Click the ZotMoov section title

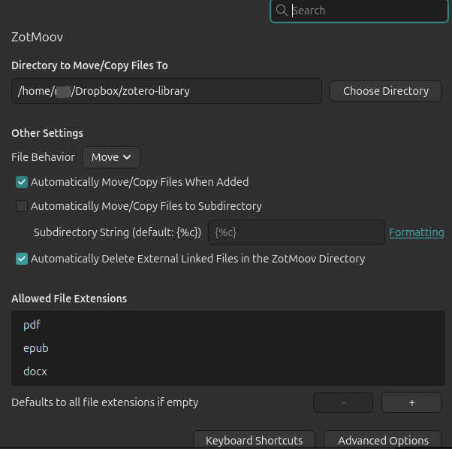tap(37, 37)
